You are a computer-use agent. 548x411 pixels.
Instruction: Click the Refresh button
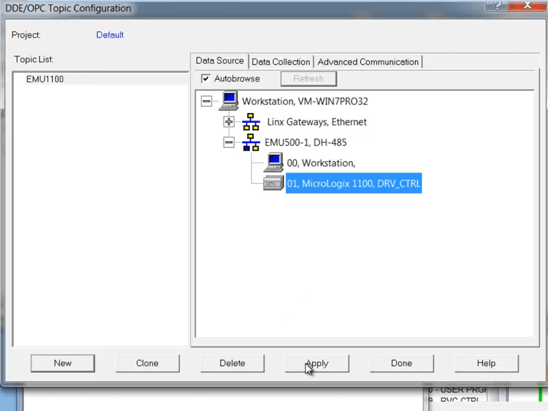click(309, 79)
